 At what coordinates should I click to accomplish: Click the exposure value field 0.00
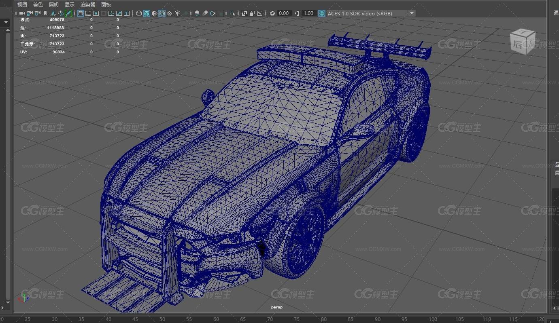[x=284, y=13]
